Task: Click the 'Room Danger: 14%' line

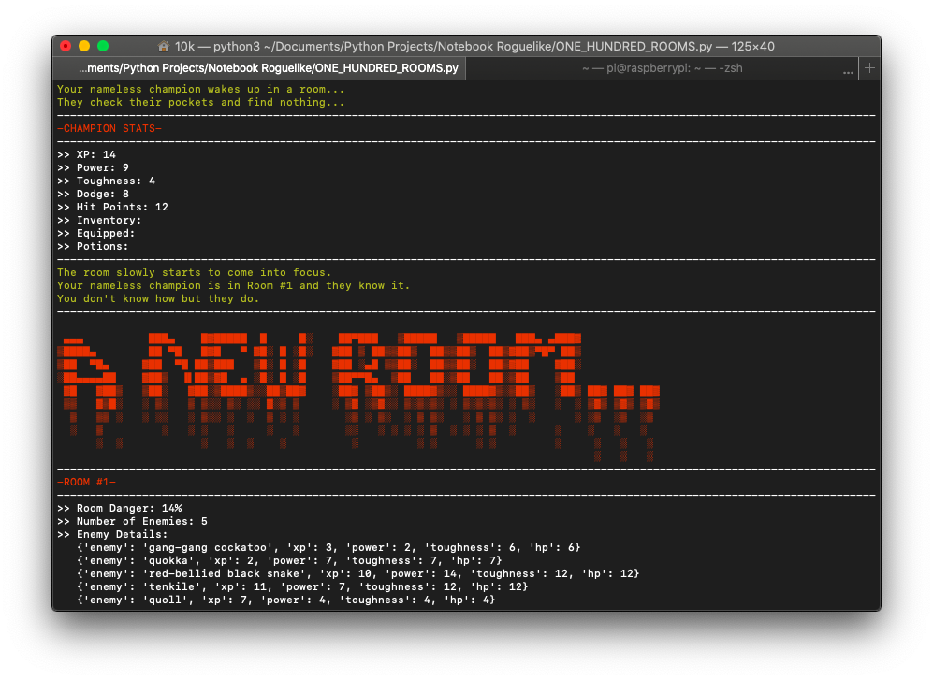Action: (119, 508)
